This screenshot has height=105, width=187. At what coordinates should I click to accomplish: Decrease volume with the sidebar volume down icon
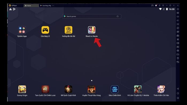pos(178,21)
